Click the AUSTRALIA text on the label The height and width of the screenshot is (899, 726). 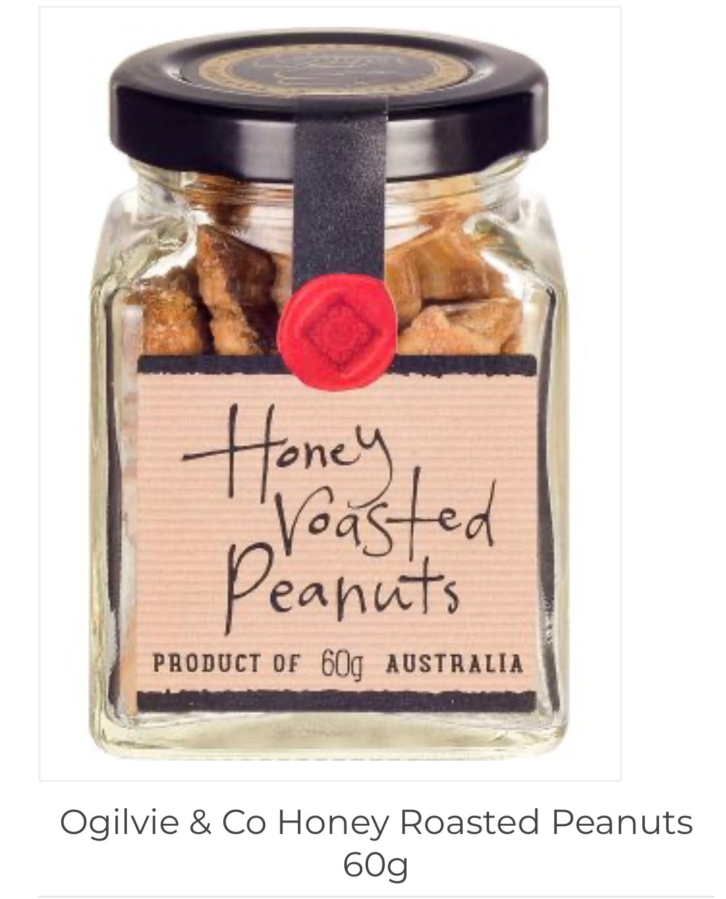click(454, 664)
